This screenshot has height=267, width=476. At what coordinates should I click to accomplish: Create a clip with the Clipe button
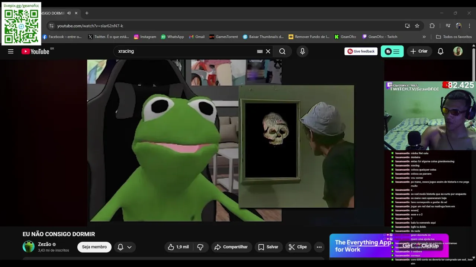click(x=298, y=247)
